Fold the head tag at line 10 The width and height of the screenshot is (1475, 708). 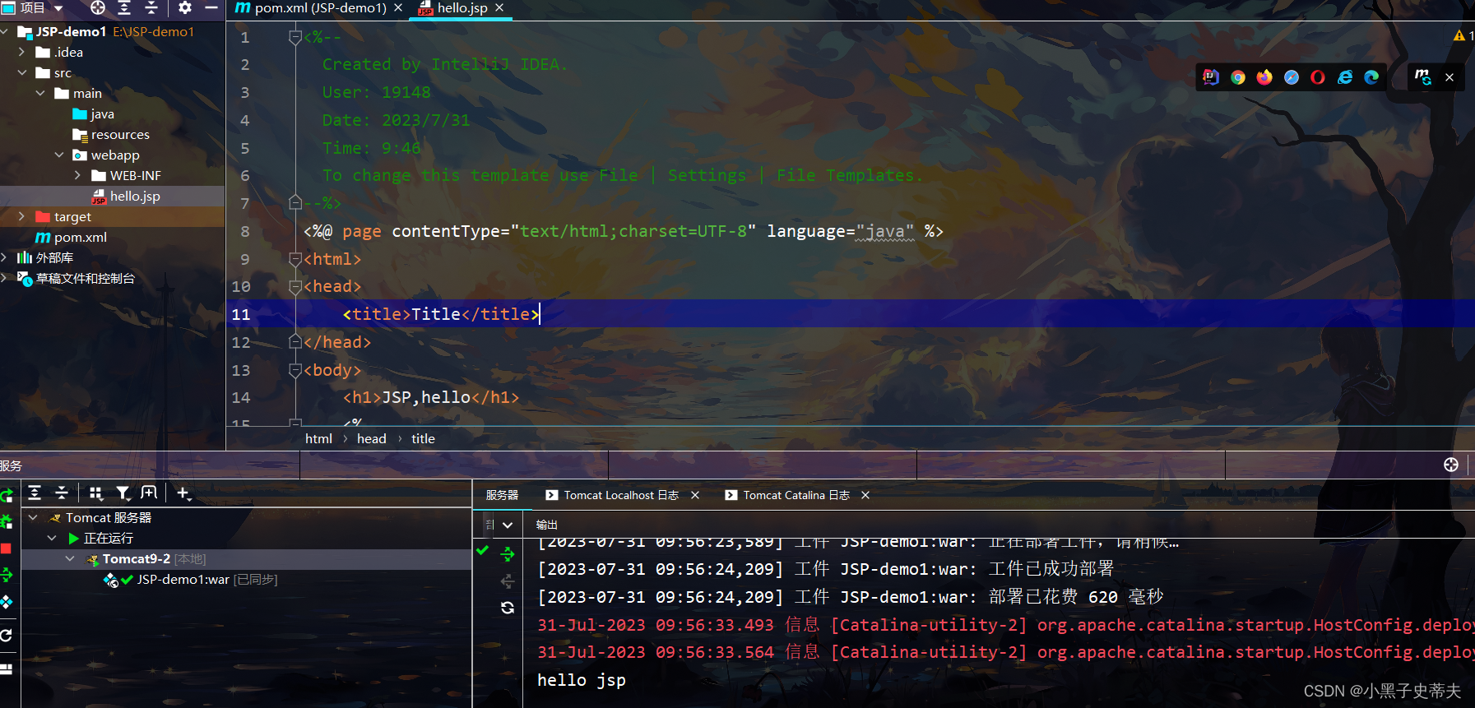[295, 286]
